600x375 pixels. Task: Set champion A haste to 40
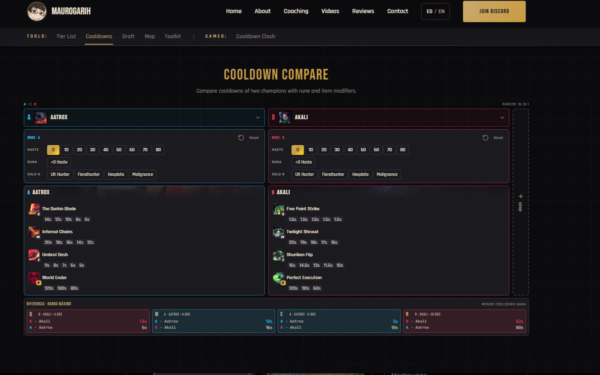click(x=105, y=150)
